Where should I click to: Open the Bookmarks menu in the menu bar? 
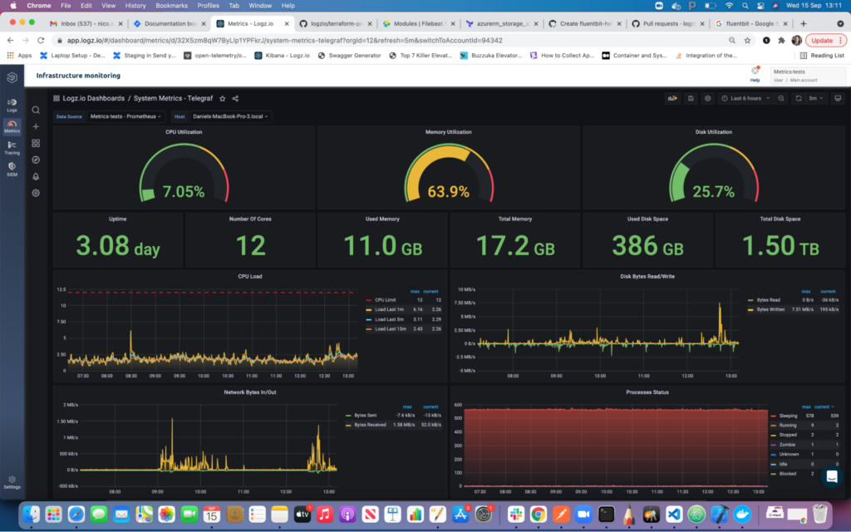pos(171,4)
